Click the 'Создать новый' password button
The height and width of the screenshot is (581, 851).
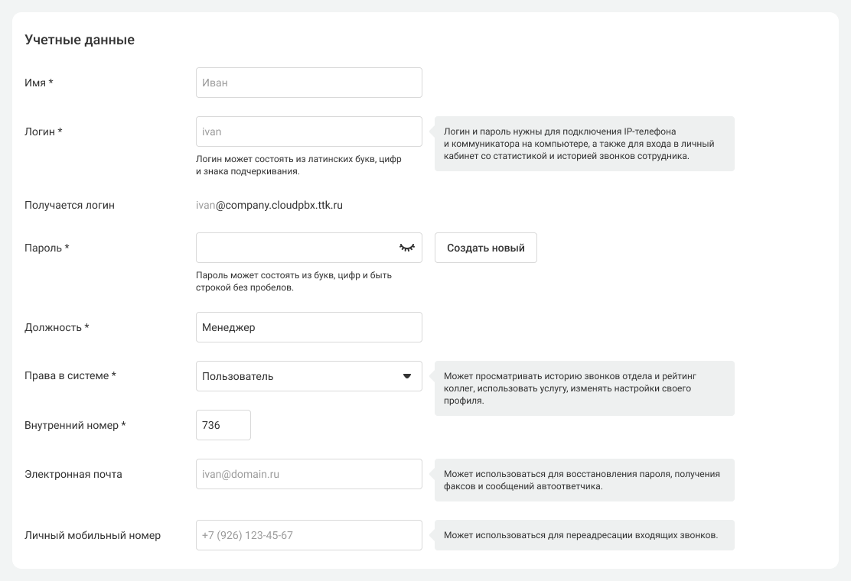tap(485, 248)
